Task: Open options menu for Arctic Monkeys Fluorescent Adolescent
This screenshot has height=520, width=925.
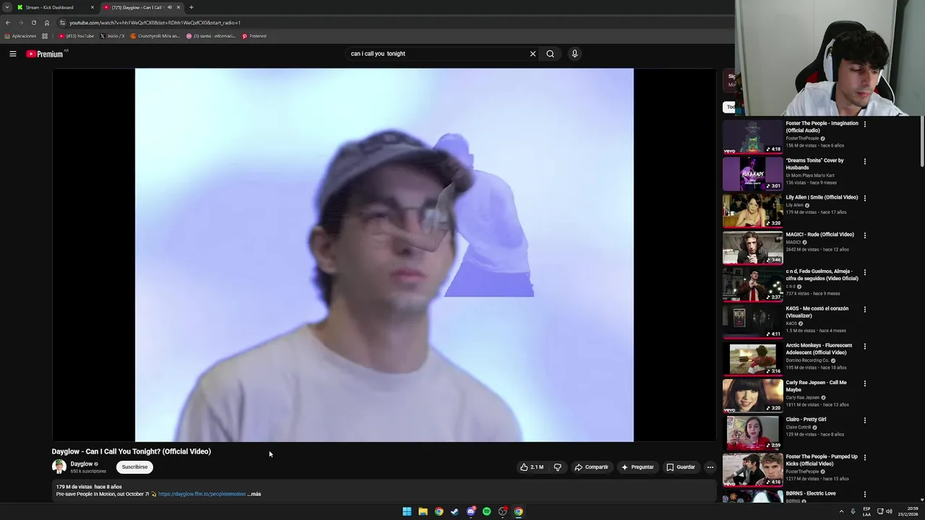Action: coord(864,346)
